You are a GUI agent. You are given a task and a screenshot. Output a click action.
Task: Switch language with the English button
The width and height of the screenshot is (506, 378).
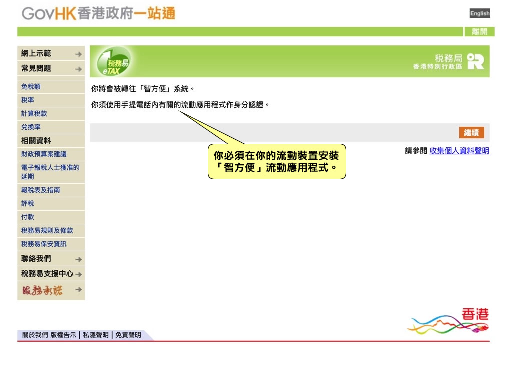(479, 13)
